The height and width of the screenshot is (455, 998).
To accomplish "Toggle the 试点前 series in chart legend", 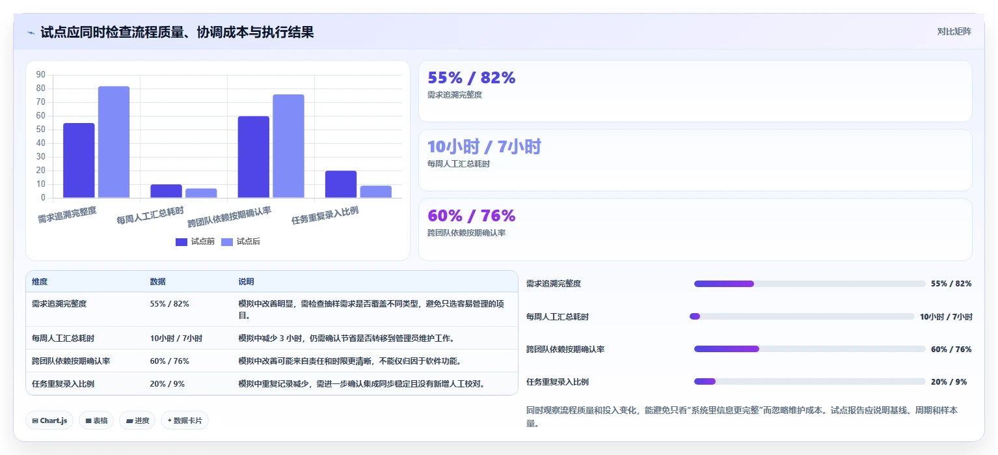I will (195, 241).
